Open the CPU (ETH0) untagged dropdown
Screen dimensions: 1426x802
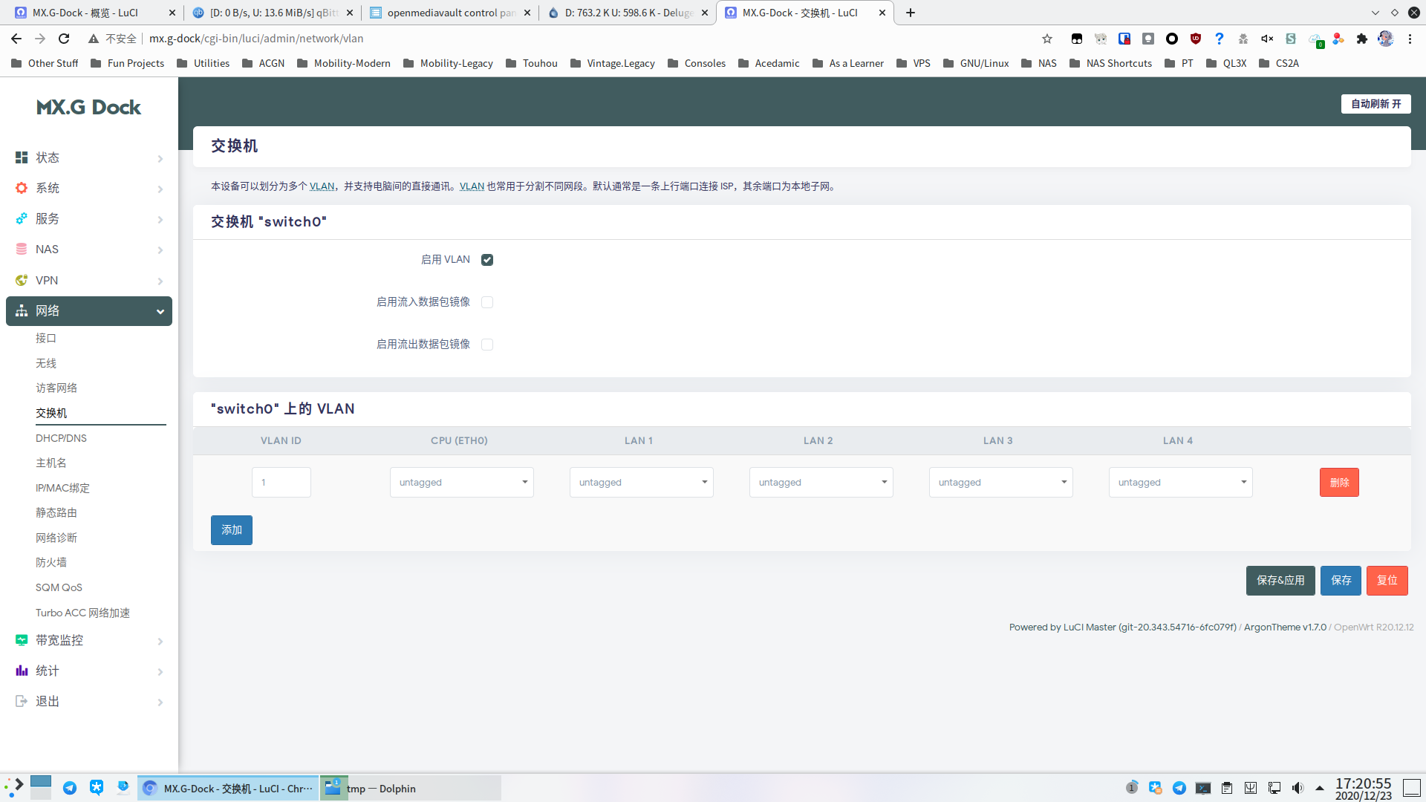461,482
